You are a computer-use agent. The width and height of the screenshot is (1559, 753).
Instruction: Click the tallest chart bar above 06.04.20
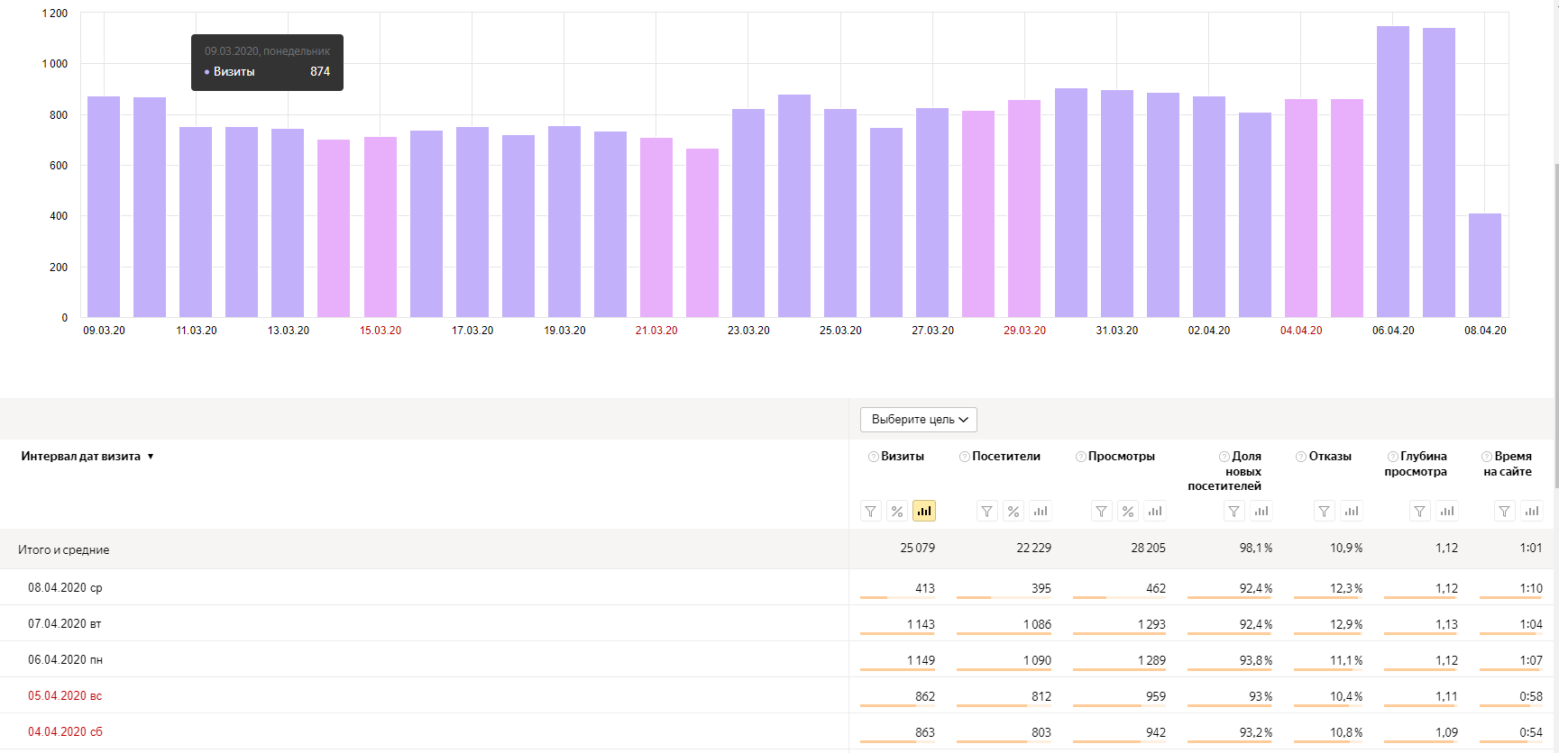click(x=1393, y=171)
